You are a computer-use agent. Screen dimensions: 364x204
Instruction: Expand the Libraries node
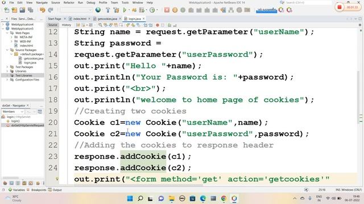(x=7, y=71)
